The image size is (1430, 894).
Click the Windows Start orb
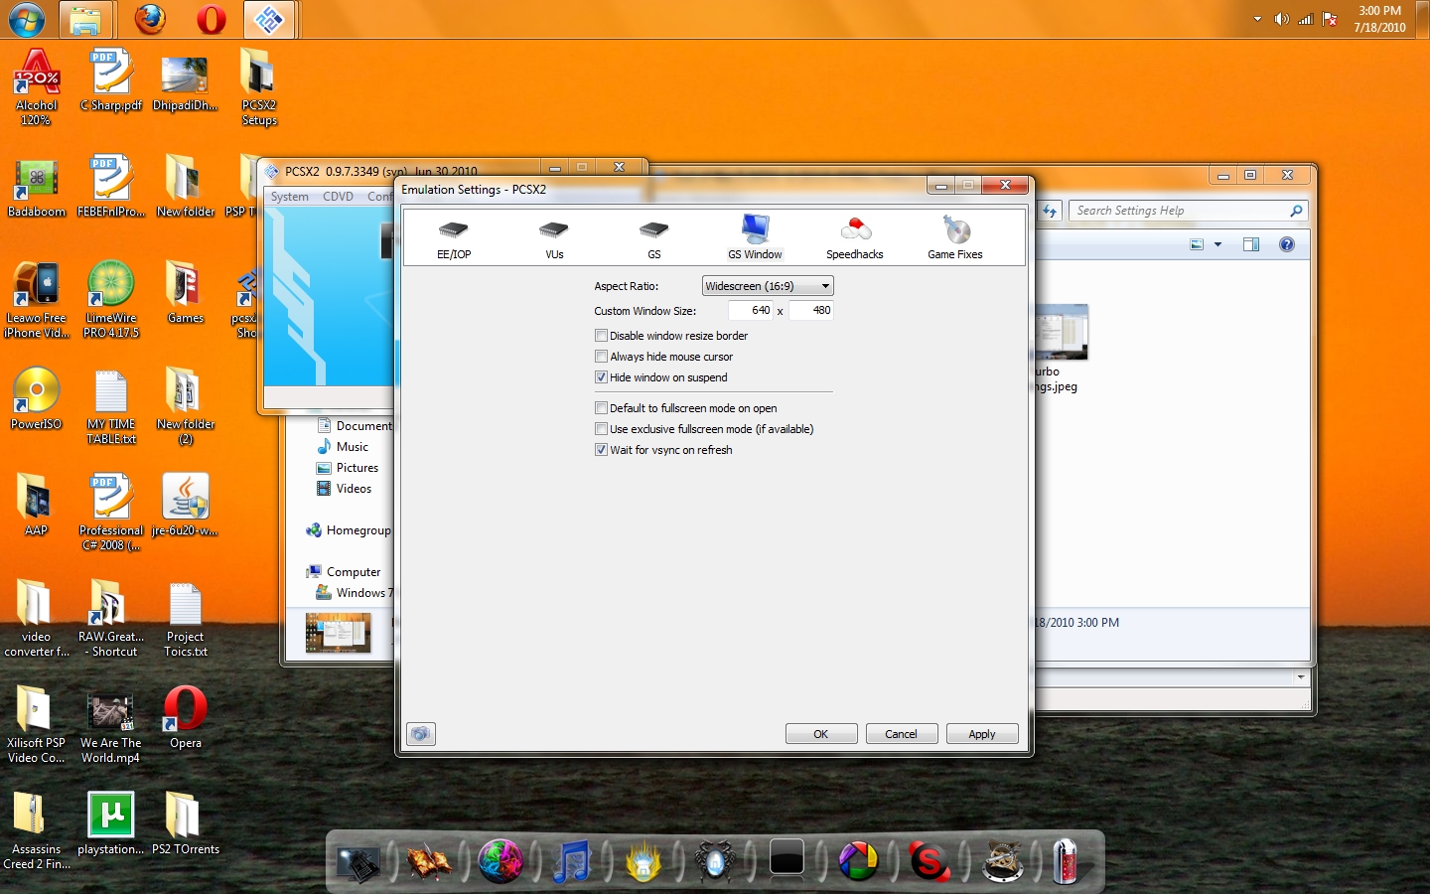(x=27, y=20)
